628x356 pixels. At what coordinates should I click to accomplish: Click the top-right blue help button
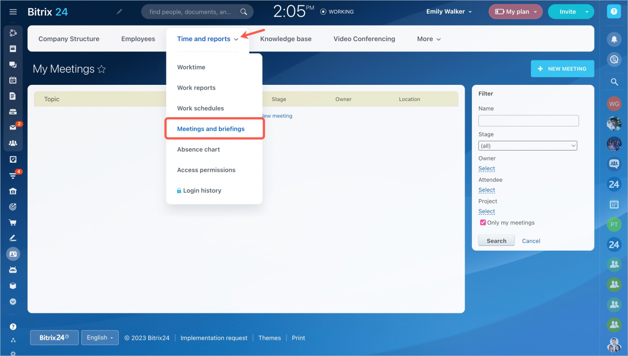pos(614,12)
